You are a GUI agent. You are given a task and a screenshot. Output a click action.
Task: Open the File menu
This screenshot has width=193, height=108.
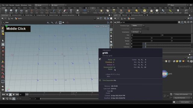coord(3,5)
